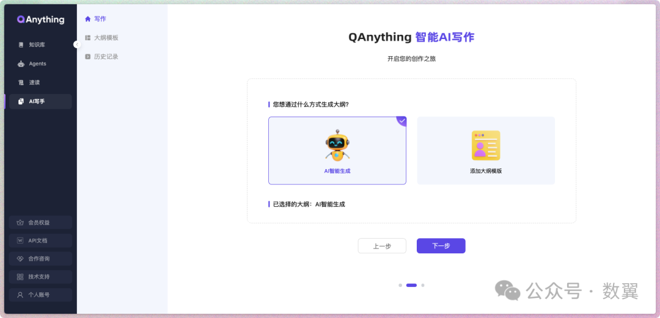Image resolution: width=660 pixels, height=318 pixels.
Task: Click the QAnything logo
Action: 41,20
